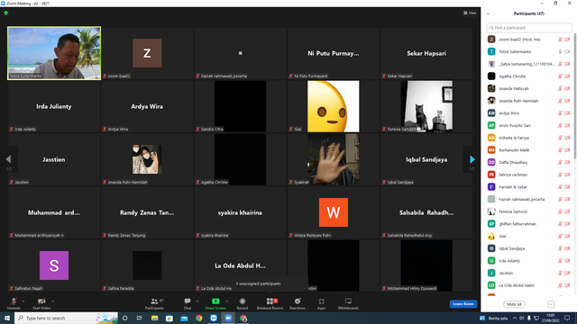Click the Start Video camera icon
This screenshot has width=577, height=324.
pos(41,301)
